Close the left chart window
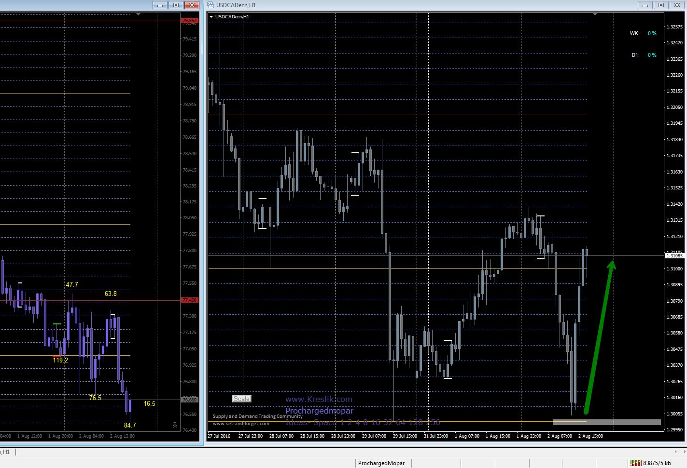Image resolution: width=687 pixels, height=468 pixels. tap(192, 5)
